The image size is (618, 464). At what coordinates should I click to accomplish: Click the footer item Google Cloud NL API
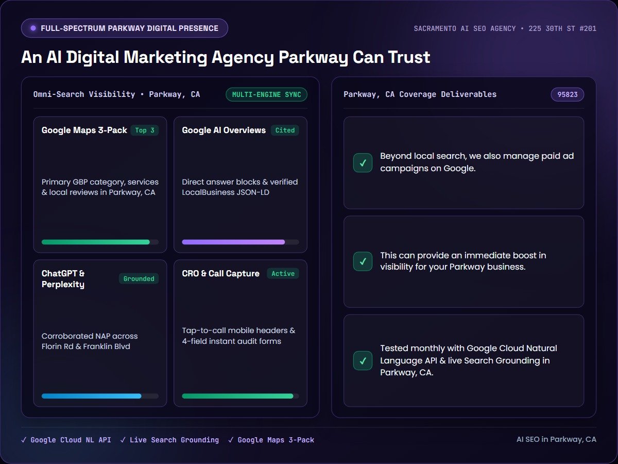66,440
